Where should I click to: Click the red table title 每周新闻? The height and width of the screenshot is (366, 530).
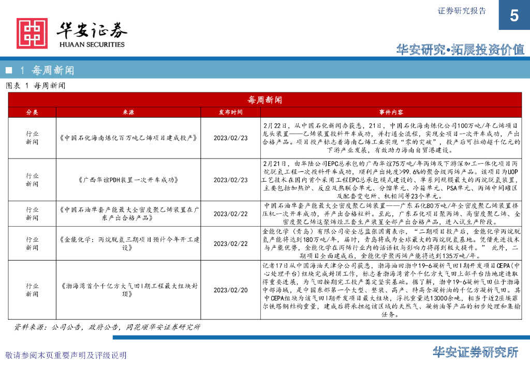coord(264,100)
